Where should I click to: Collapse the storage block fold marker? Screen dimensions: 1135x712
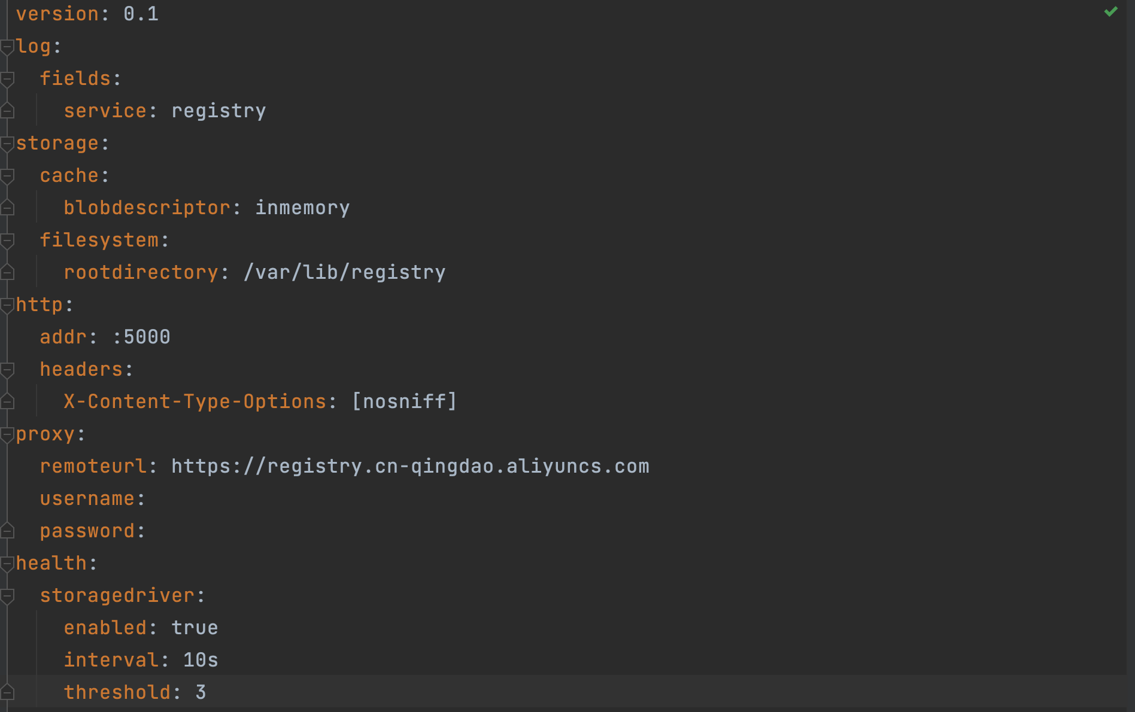(7, 144)
